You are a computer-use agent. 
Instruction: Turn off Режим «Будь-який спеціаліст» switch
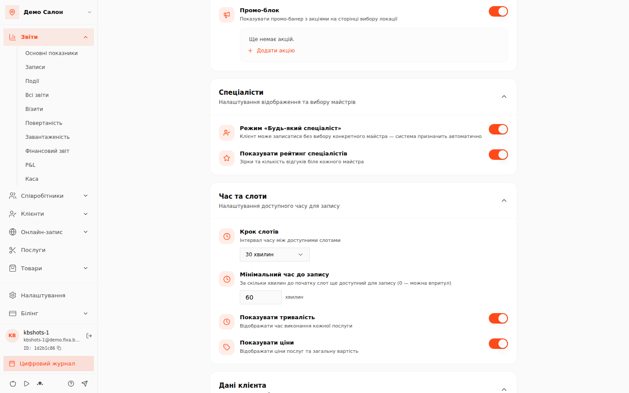pyautogui.click(x=498, y=129)
